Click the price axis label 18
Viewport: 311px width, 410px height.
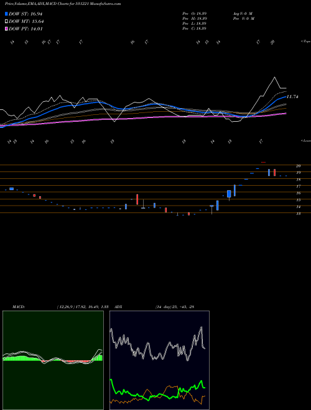point(298,180)
